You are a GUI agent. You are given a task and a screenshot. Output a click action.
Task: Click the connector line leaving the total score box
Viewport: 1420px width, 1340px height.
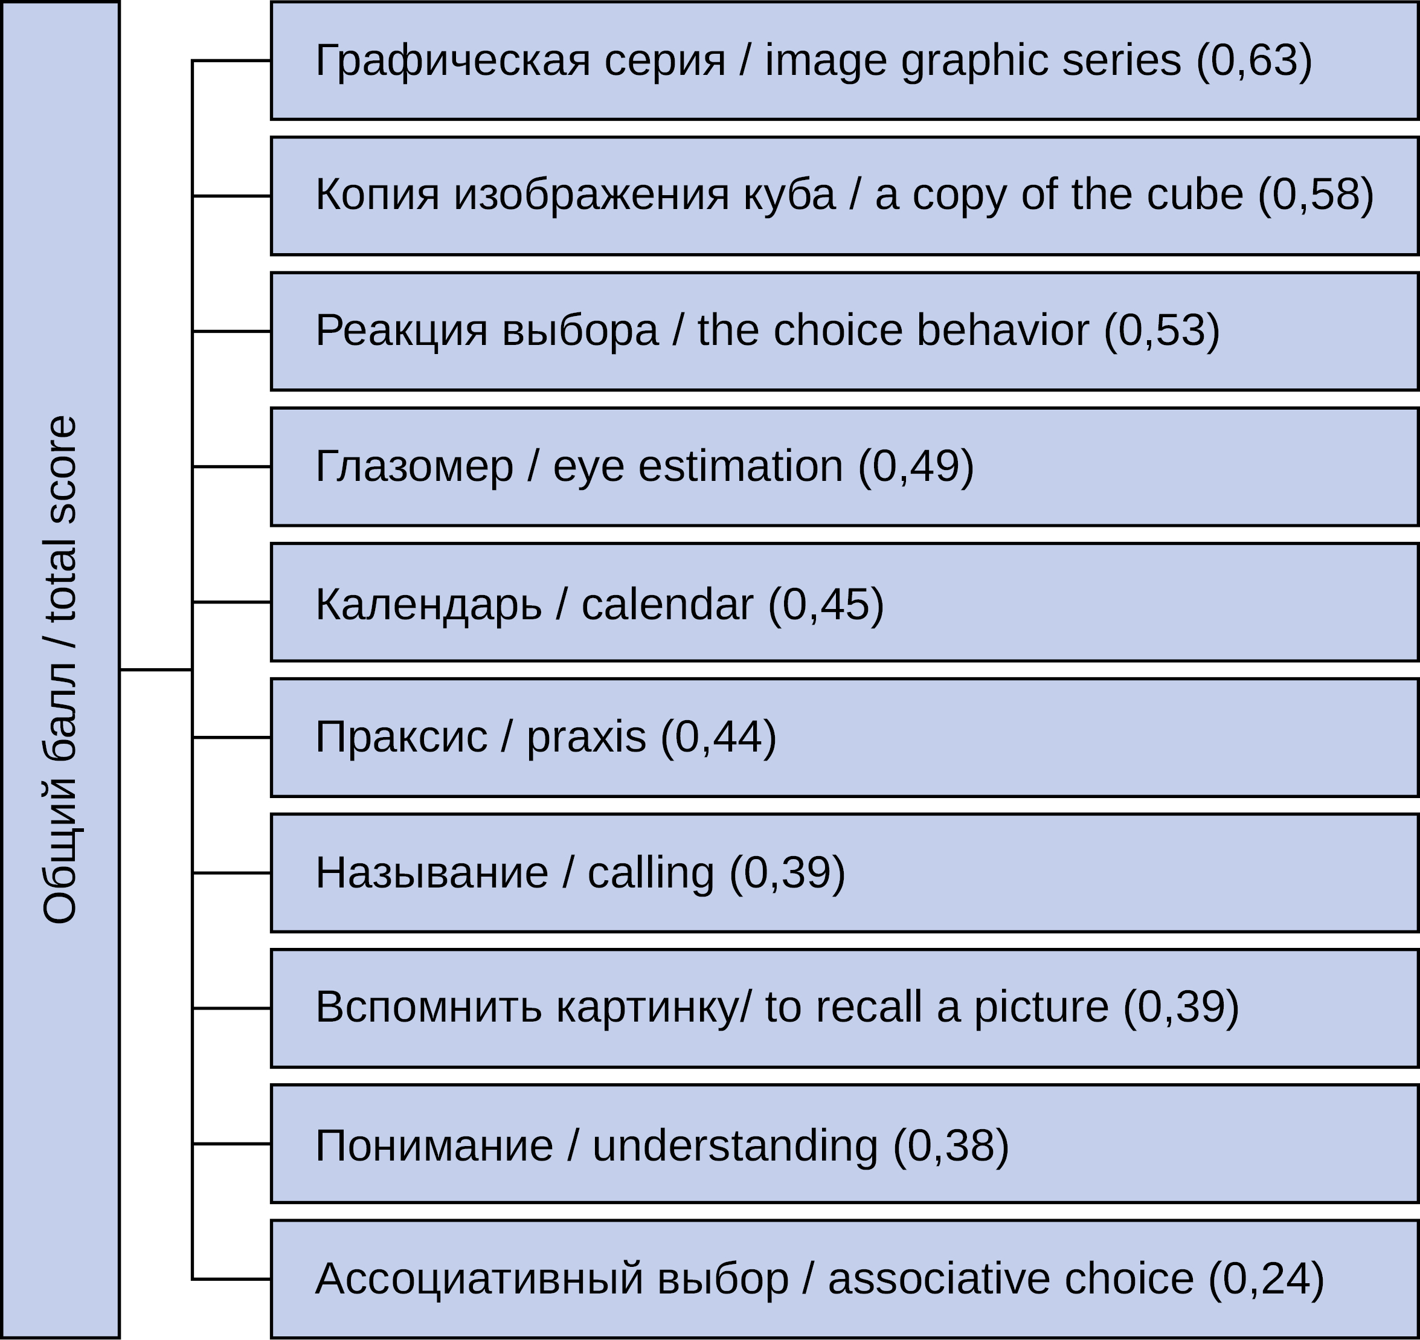(156, 670)
